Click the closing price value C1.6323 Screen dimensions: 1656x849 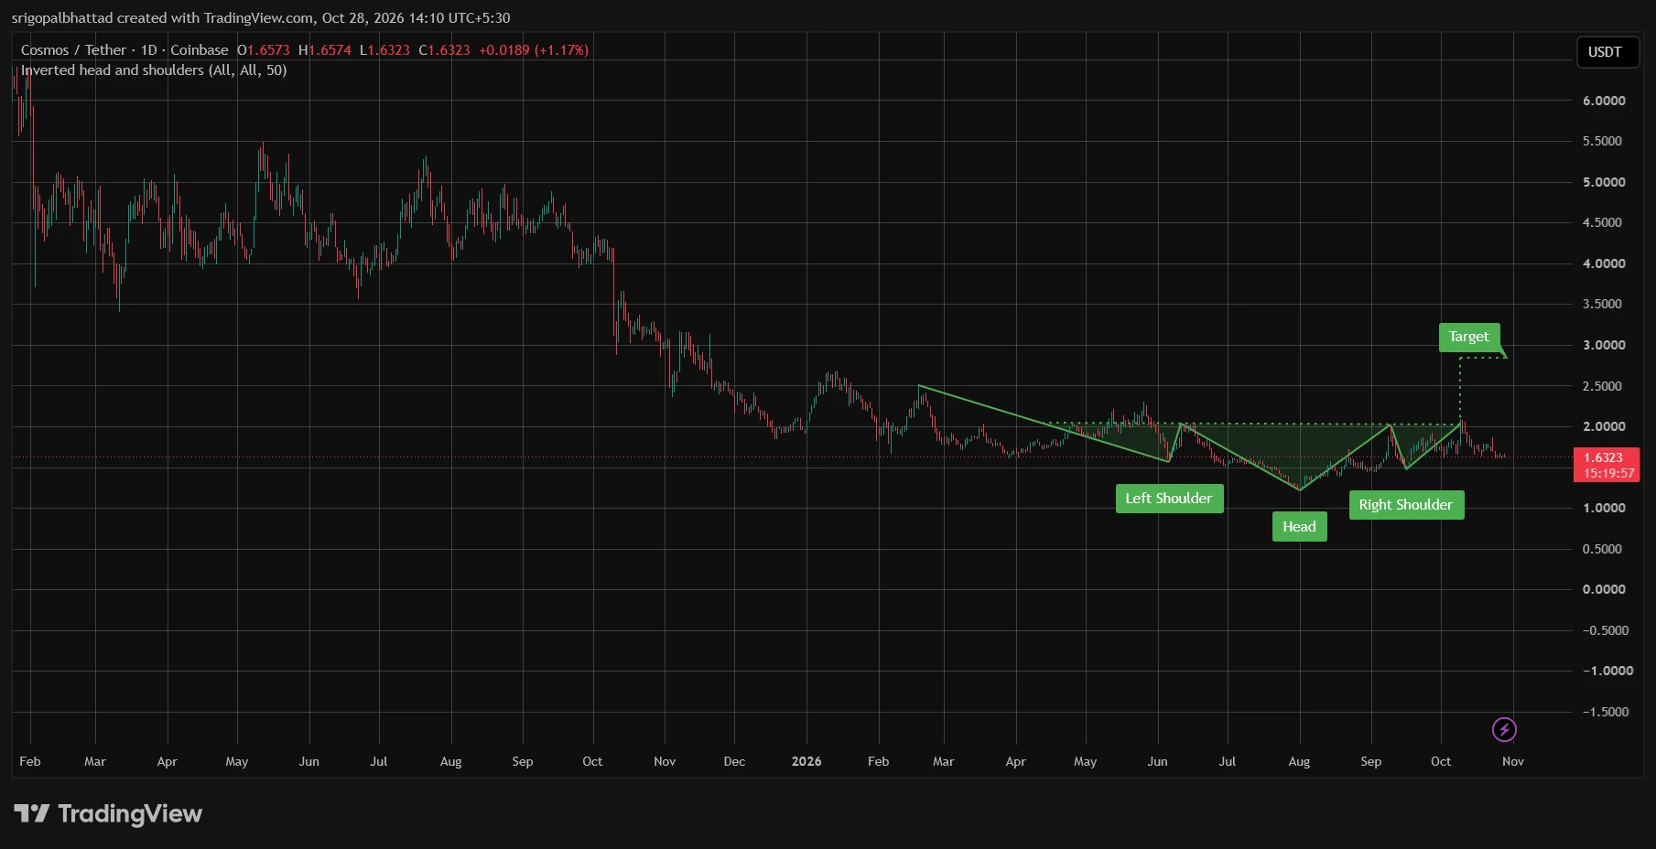click(x=444, y=50)
